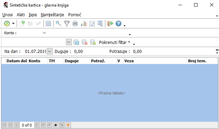This screenshot has width=219, height=129.
Task: Click the open folder icon
Action: point(30,24)
